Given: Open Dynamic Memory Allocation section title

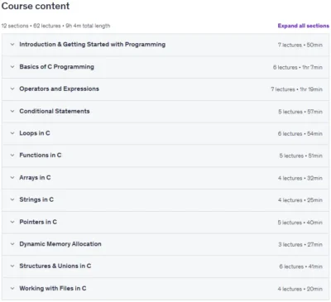Looking at the screenshot, I should point(60,244).
